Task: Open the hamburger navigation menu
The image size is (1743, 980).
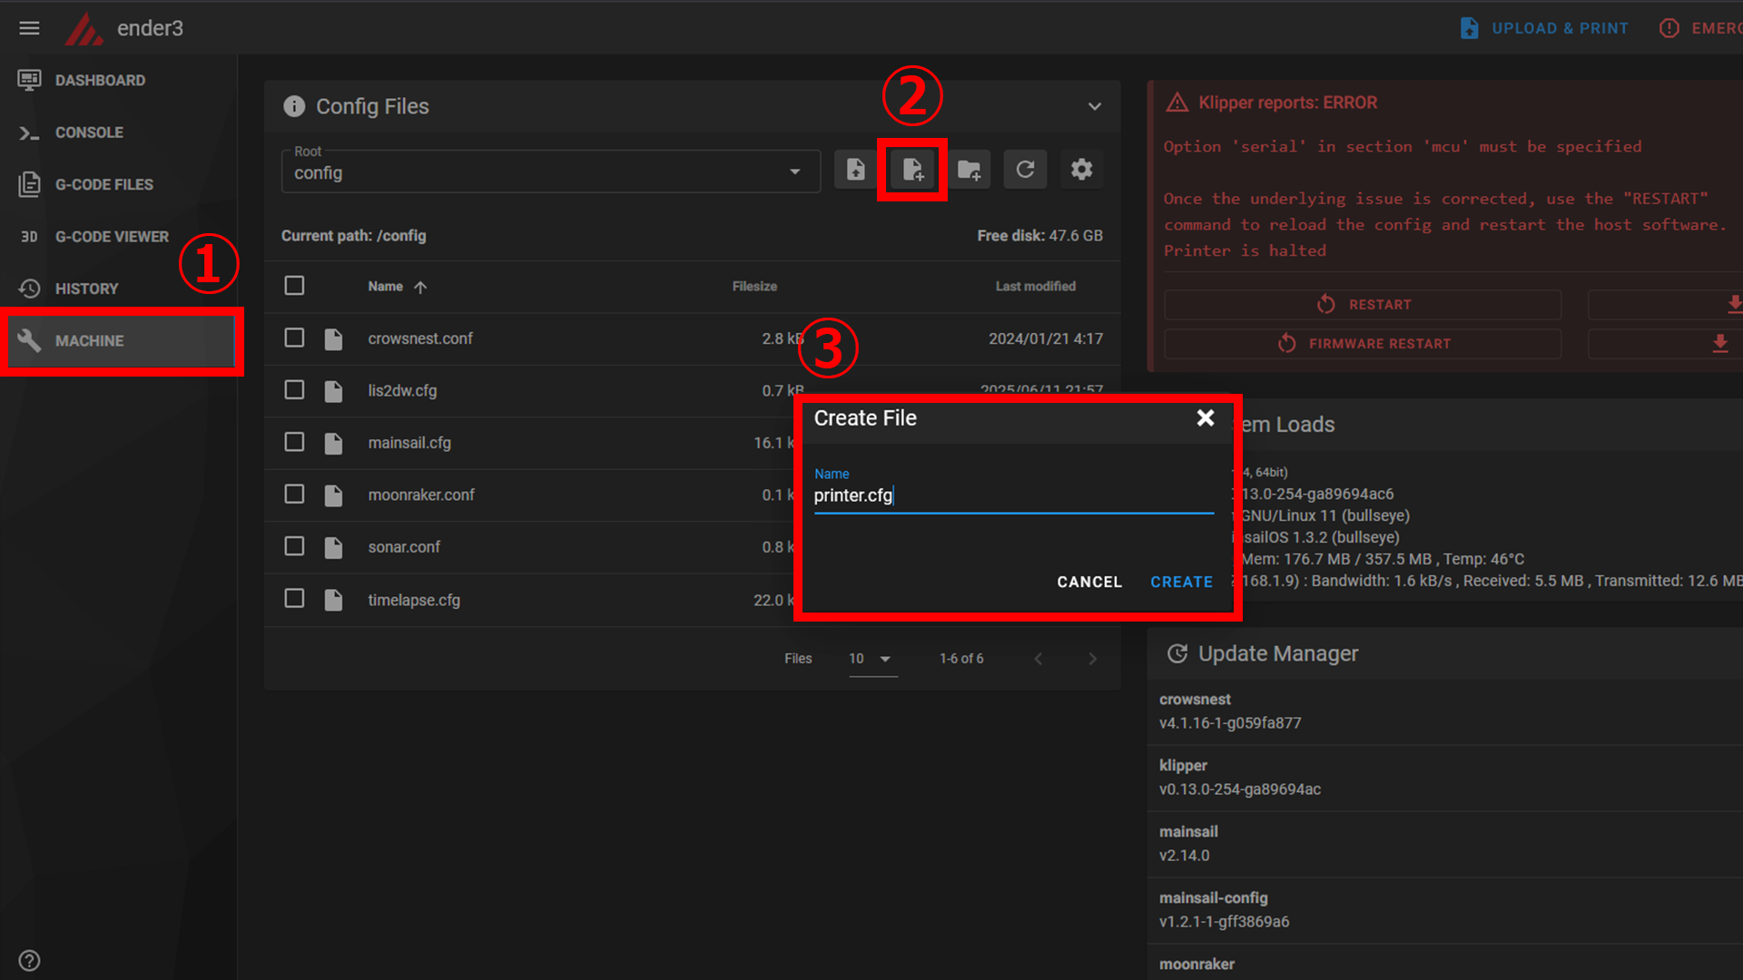Action: [x=29, y=28]
